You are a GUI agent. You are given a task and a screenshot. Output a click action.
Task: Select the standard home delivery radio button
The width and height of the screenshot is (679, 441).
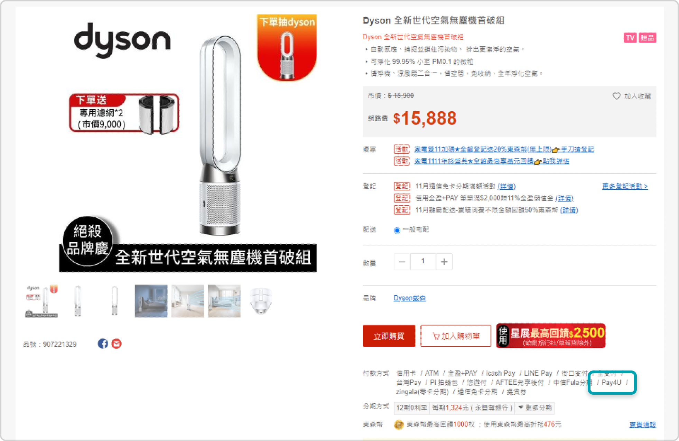point(397,230)
